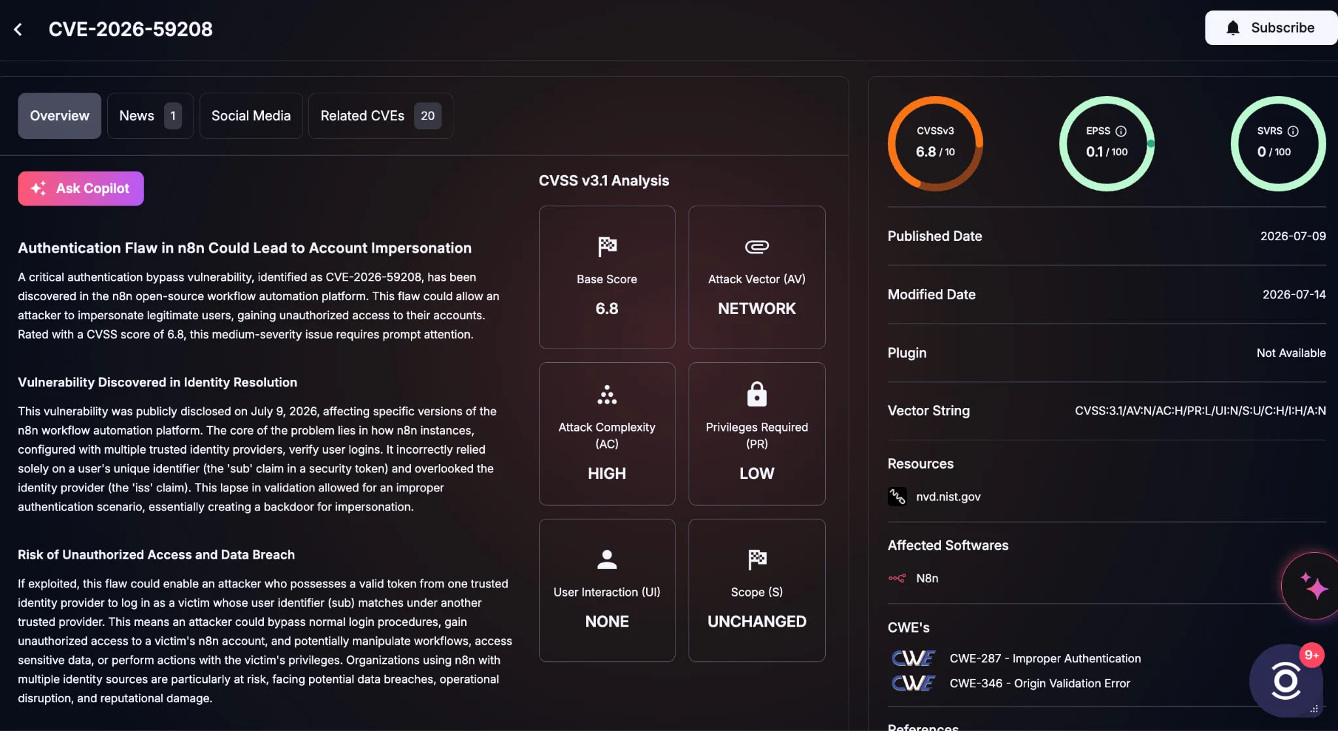Click the CVSS v3.1 Analysis heading
Viewport: 1338px width, 731px height.
[x=604, y=181]
